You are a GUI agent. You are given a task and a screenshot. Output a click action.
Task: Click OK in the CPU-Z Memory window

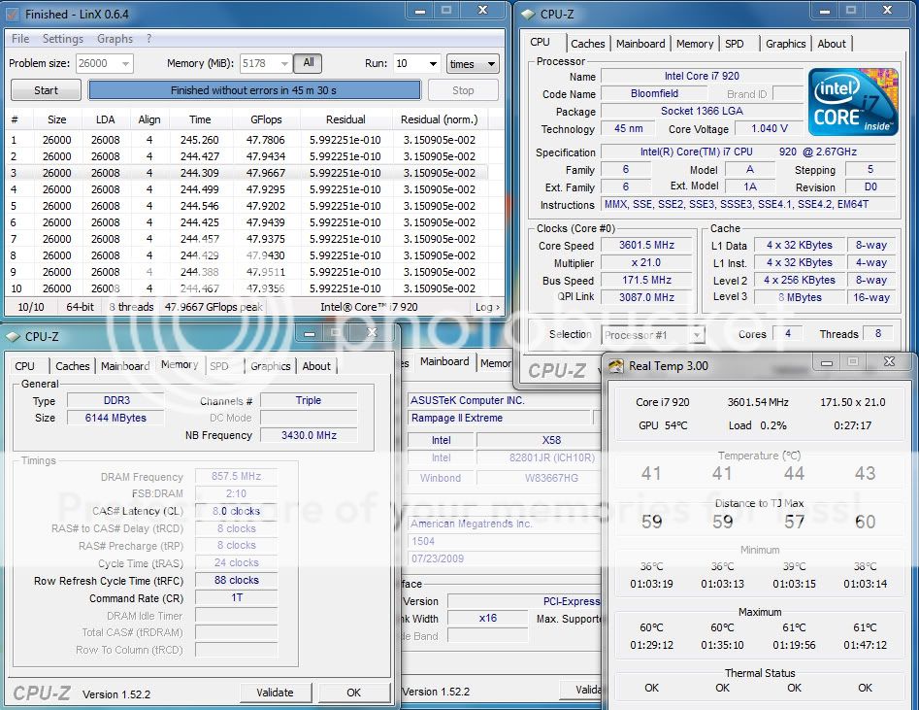point(354,693)
